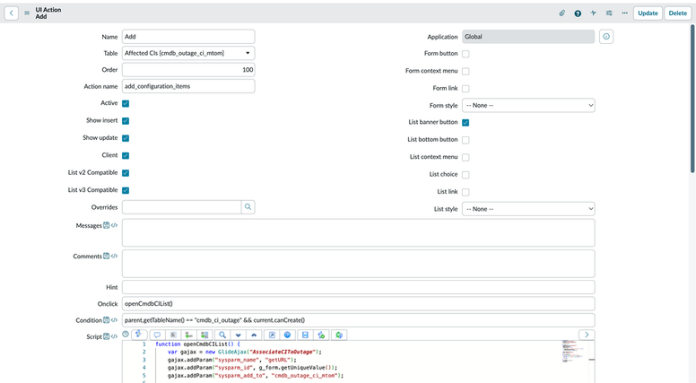The height and width of the screenshot is (383, 696).
Task: Click the save disk icon in script toolbar
Action: (x=305, y=335)
